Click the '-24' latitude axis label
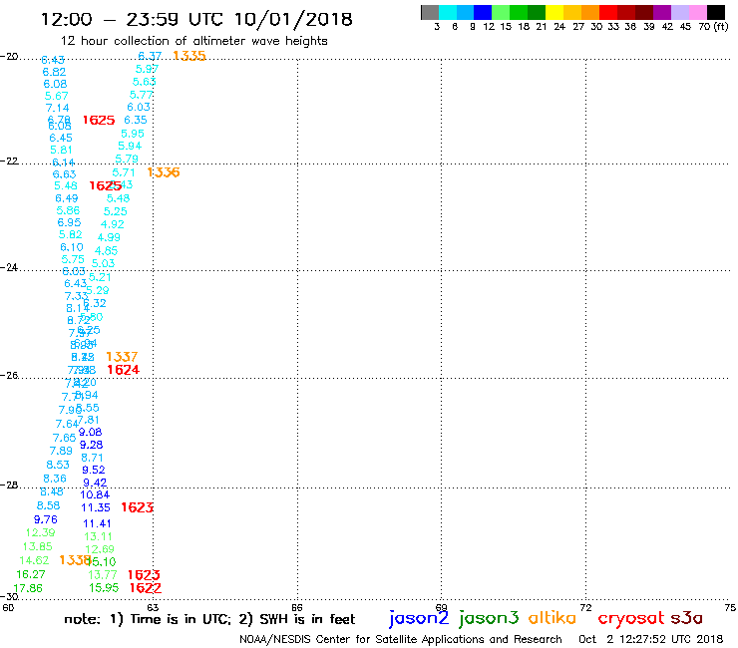 [9, 267]
